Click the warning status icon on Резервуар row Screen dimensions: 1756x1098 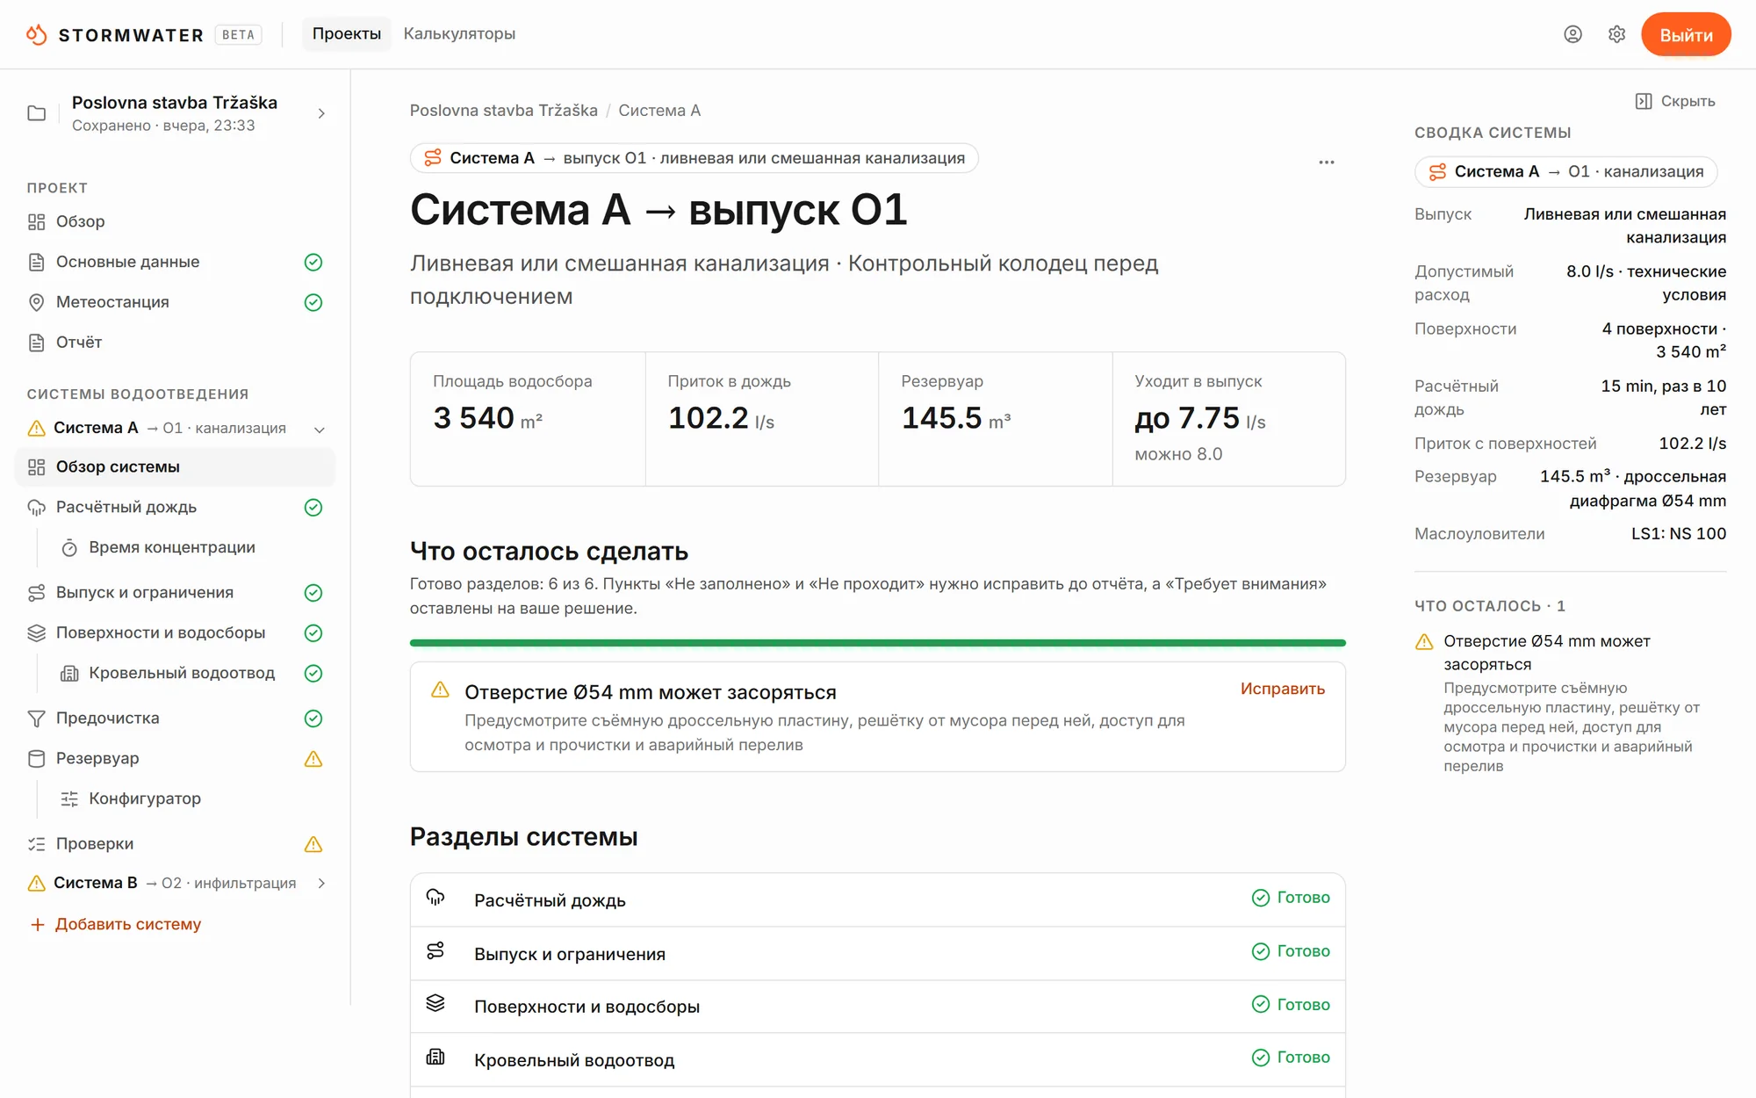pos(313,759)
